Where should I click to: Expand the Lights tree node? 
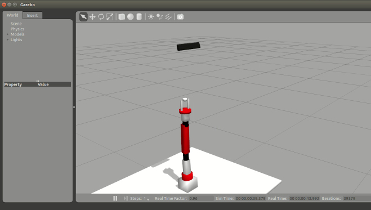pyautogui.click(x=7, y=40)
